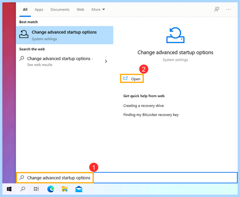
Task: Click the 'See web results' text
Action: pyautogui.click(x=40, y=65)
